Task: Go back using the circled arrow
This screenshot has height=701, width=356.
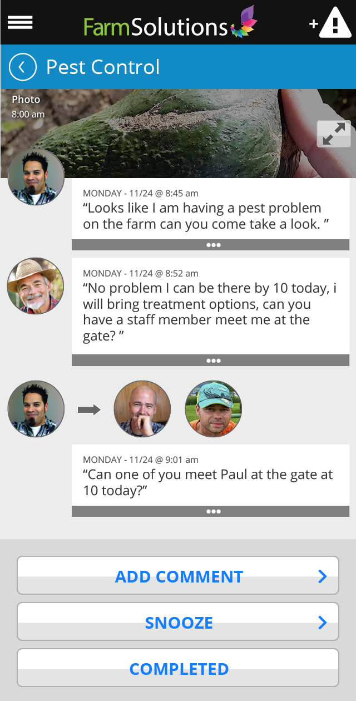Action: pos(23,67)
